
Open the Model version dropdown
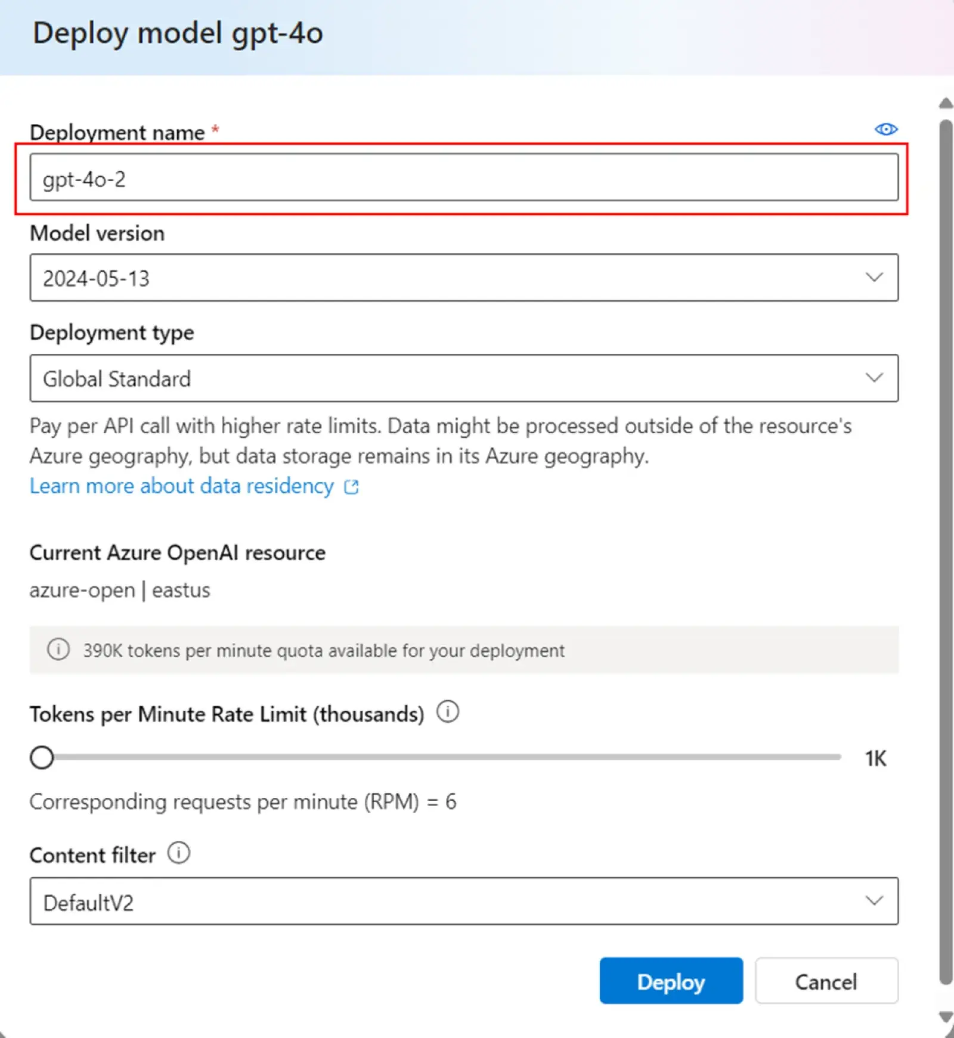click(x=464, y=278)
